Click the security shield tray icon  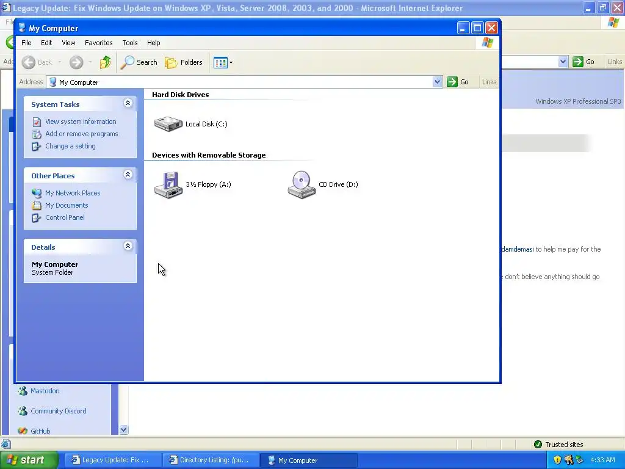(557, 460)
